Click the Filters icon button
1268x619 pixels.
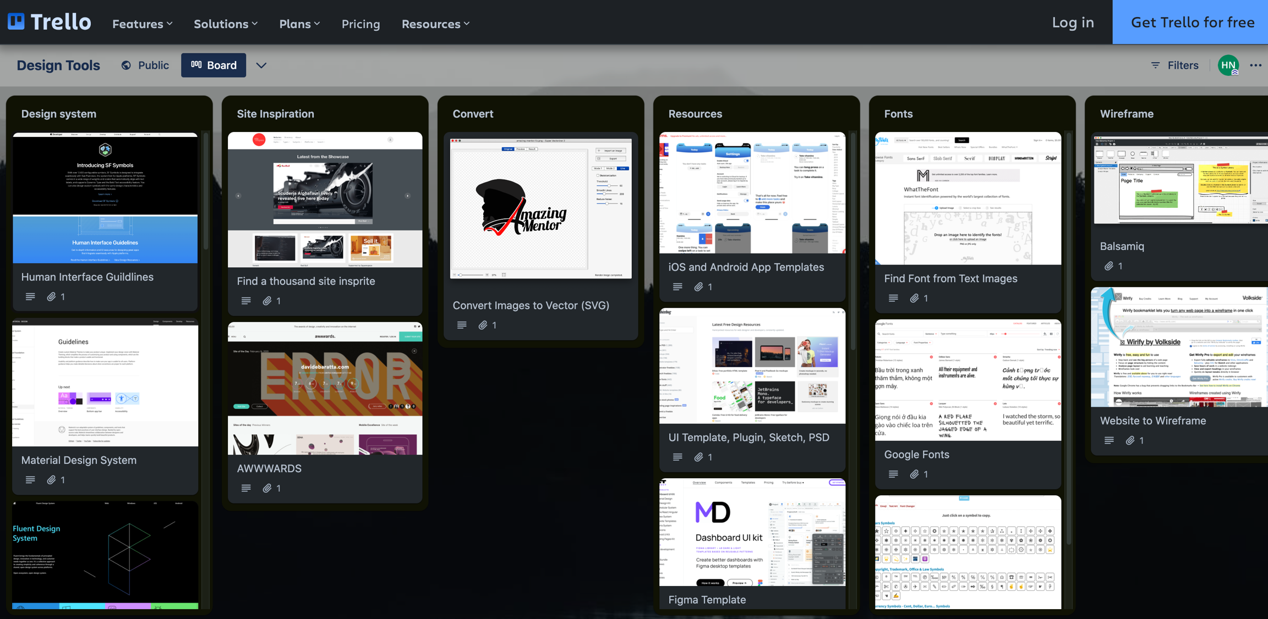tap(1155, 65)
